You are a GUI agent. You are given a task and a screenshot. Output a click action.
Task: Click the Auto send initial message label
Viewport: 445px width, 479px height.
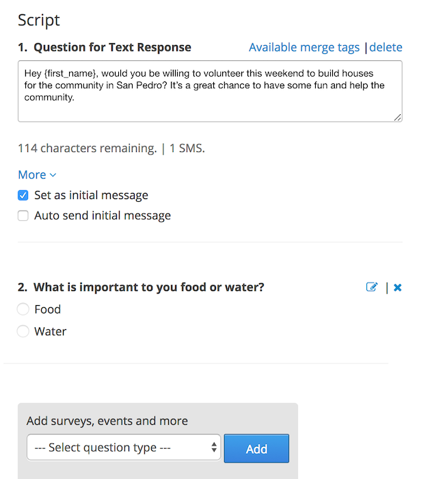click(x=103, y=216)
